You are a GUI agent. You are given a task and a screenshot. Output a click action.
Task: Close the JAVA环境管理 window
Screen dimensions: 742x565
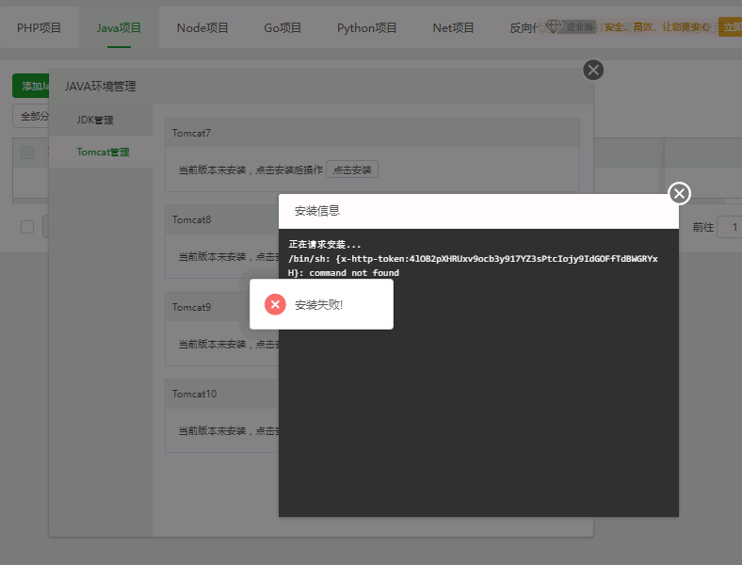pos(593,70)
